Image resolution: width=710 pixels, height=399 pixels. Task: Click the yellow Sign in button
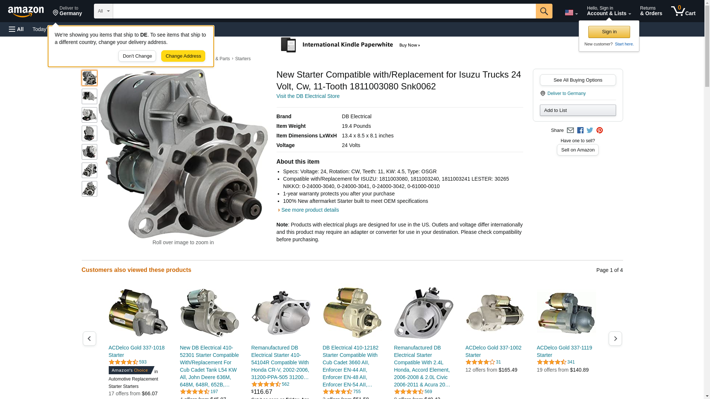609,32
